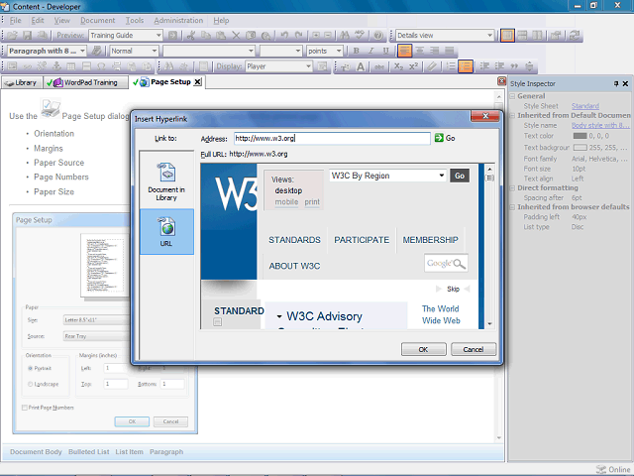
Task: Click the highlighter marker icon
Action: click(x=432, y=66)
